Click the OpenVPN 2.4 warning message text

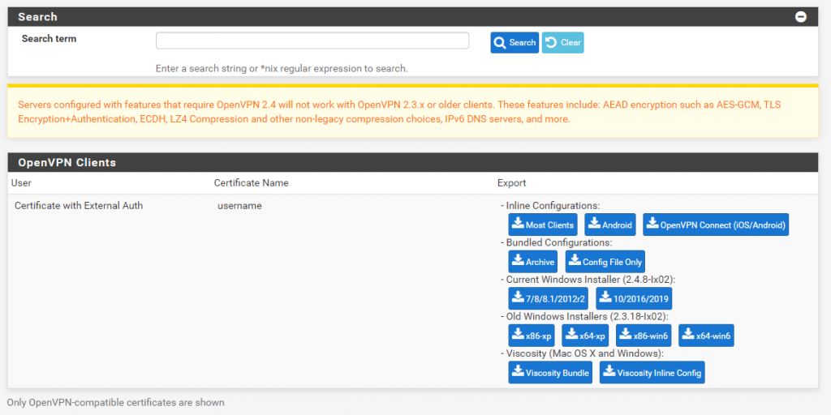(x=399, y=112)
